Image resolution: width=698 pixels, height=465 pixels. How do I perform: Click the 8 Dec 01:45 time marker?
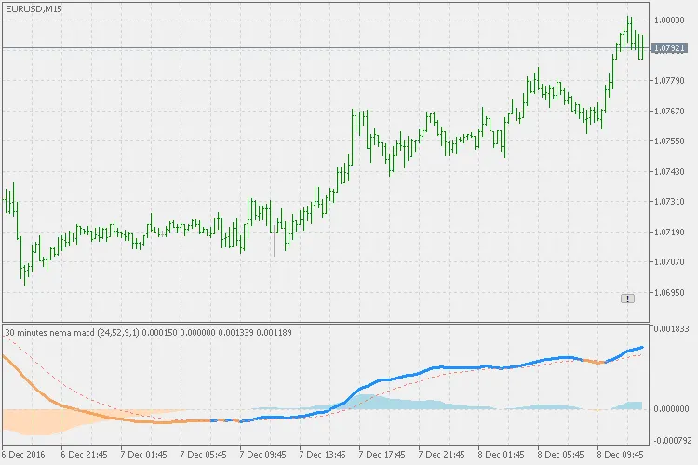[502, 456]
